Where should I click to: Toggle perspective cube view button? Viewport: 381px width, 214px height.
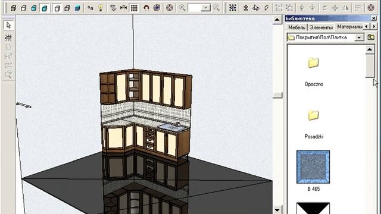click(x=57, y=8)
